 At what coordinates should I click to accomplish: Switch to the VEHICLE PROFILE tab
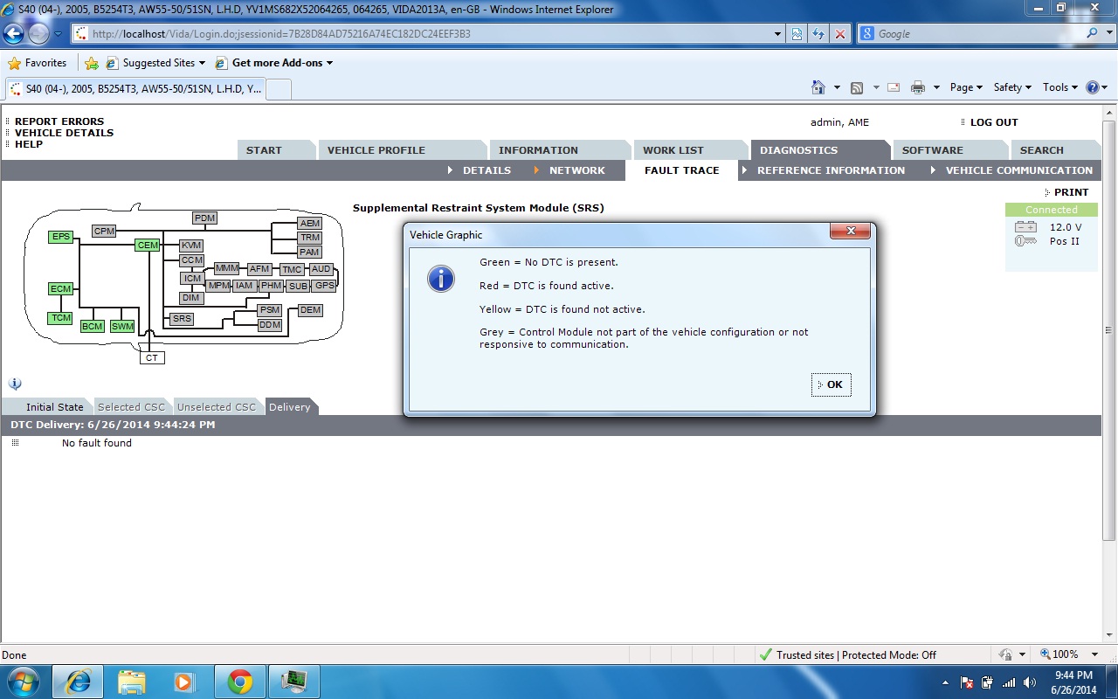[x=376, y=150]
